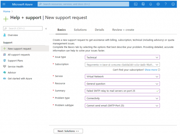Switch to the Basics tab
180x134 pixels.
62,30
